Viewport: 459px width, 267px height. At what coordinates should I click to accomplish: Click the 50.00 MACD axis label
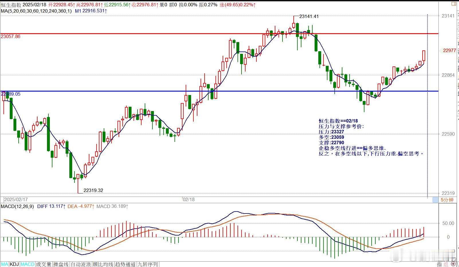(x=448, y=223)
